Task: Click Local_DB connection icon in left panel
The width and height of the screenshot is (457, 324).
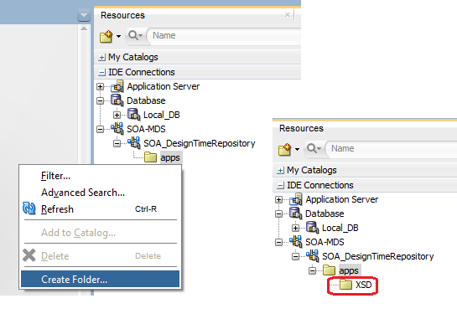Action: tap(134, 115)
